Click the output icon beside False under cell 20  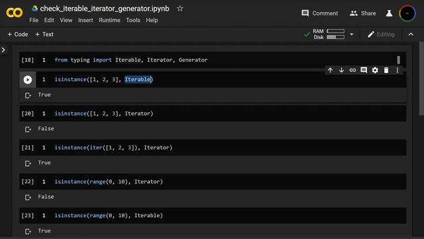tap(28, 129)
